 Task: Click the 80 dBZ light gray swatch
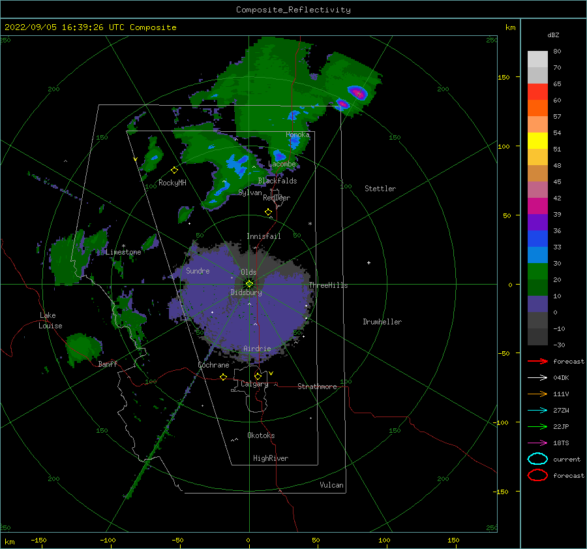pos(537,59)
